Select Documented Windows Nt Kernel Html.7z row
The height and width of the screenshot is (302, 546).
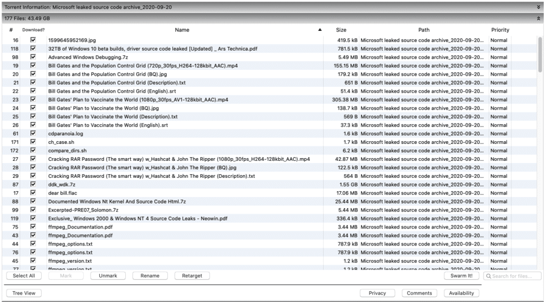(117, 201)
